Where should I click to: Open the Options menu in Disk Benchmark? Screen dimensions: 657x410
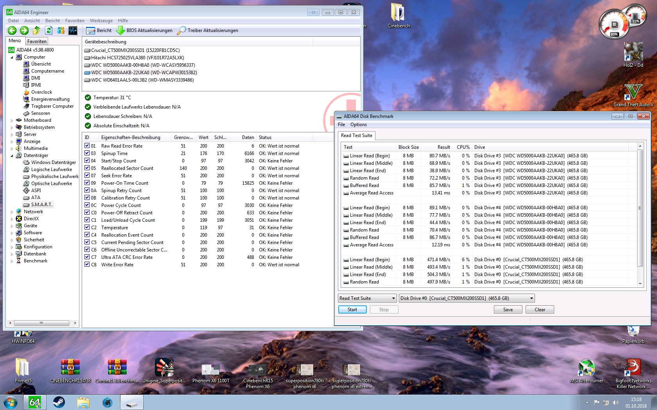tap(359, 125)
